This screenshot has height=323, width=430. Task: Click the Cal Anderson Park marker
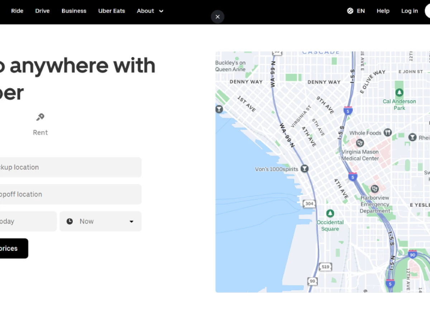click(x=399, y=93)
